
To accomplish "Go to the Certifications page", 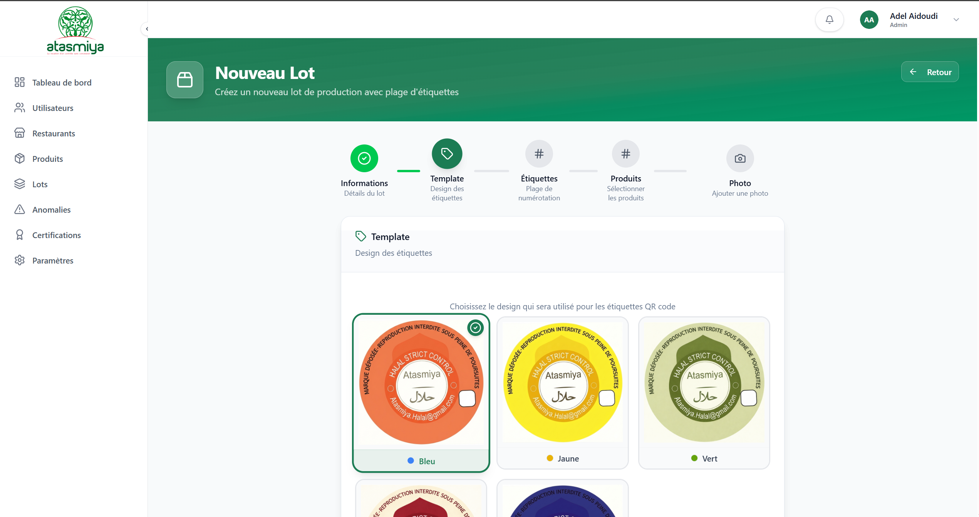I will click(x=56, y=235).
